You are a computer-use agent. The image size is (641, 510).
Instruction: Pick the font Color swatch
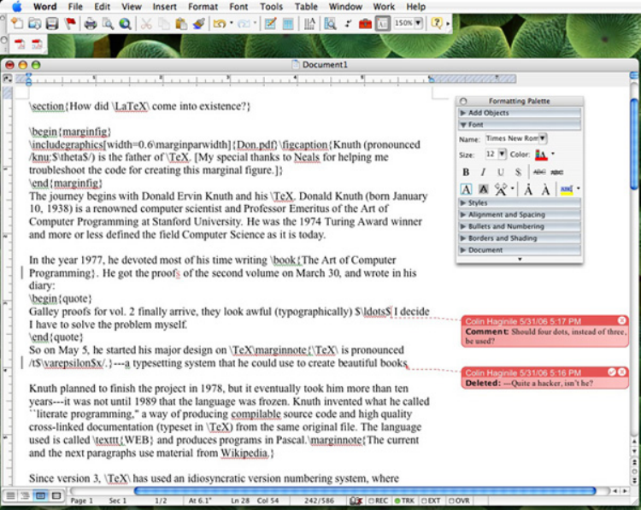click(541, 155)
